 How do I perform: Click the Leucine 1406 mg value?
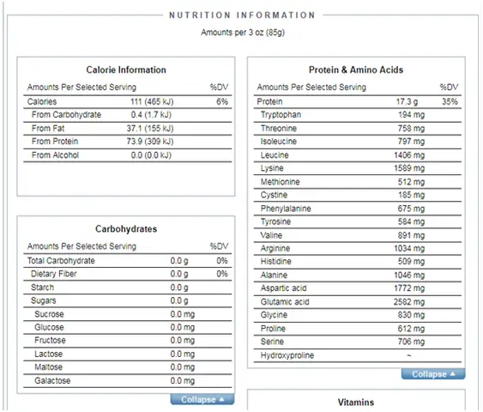pos(409,155)
